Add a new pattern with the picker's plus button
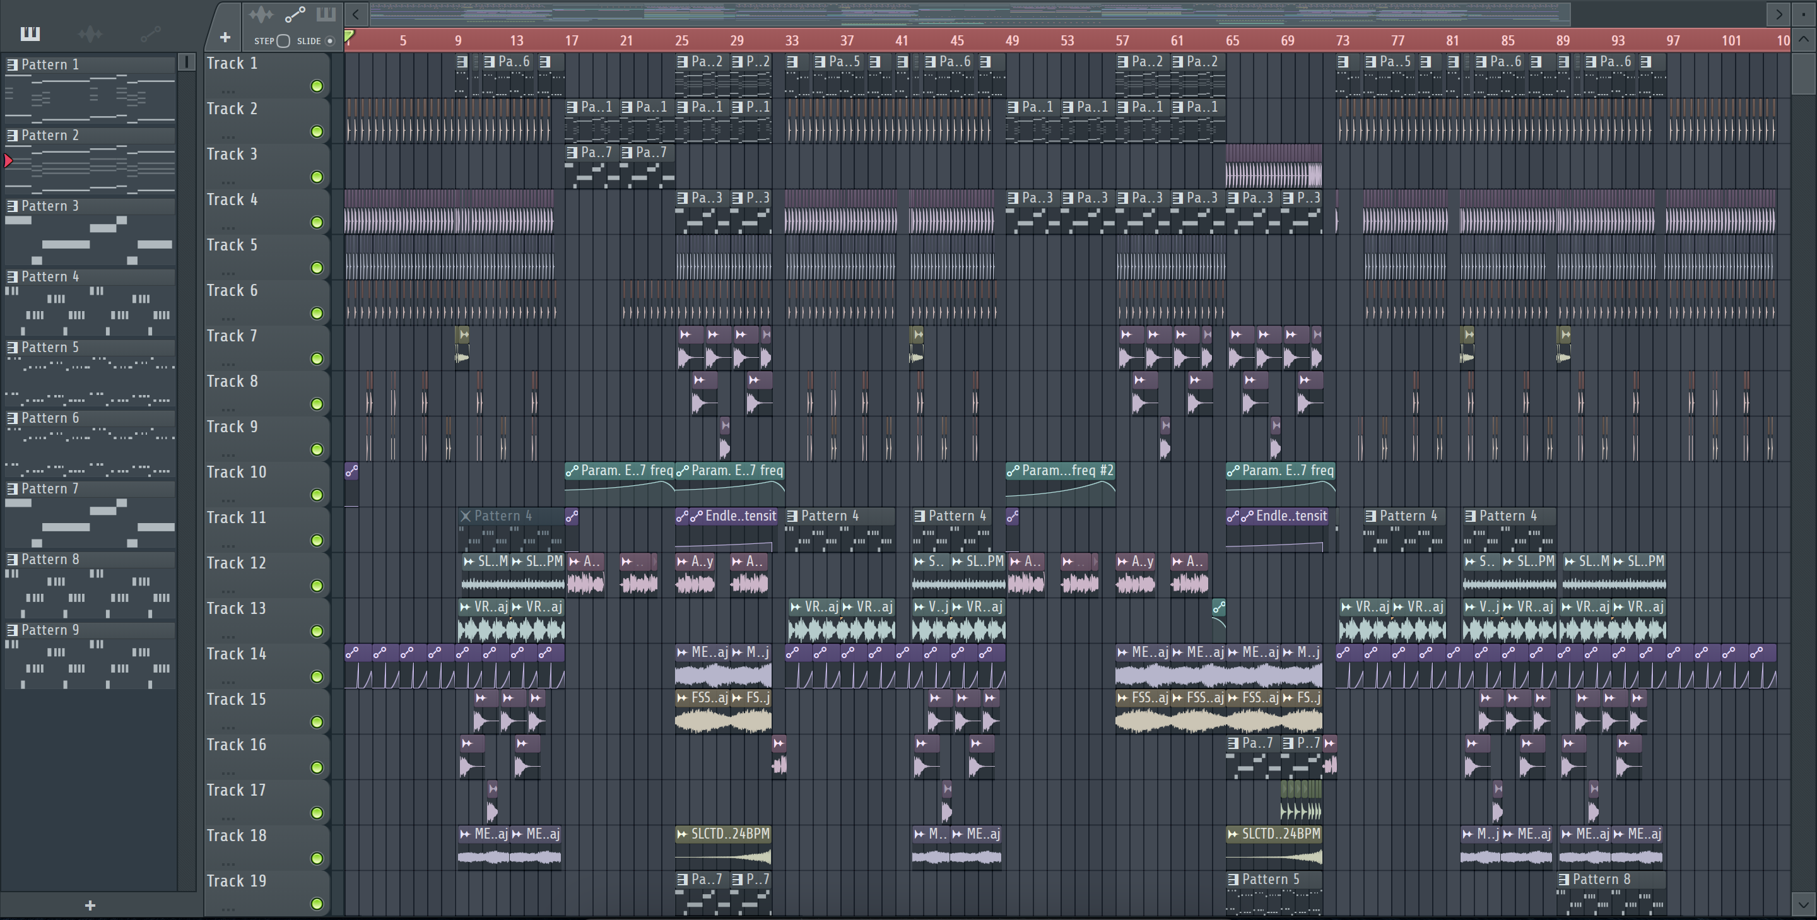Screen dimensions: 1817x920 90,905
